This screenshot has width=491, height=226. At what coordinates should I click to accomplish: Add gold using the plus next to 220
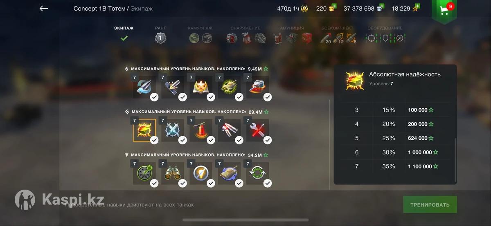[333, 7]
